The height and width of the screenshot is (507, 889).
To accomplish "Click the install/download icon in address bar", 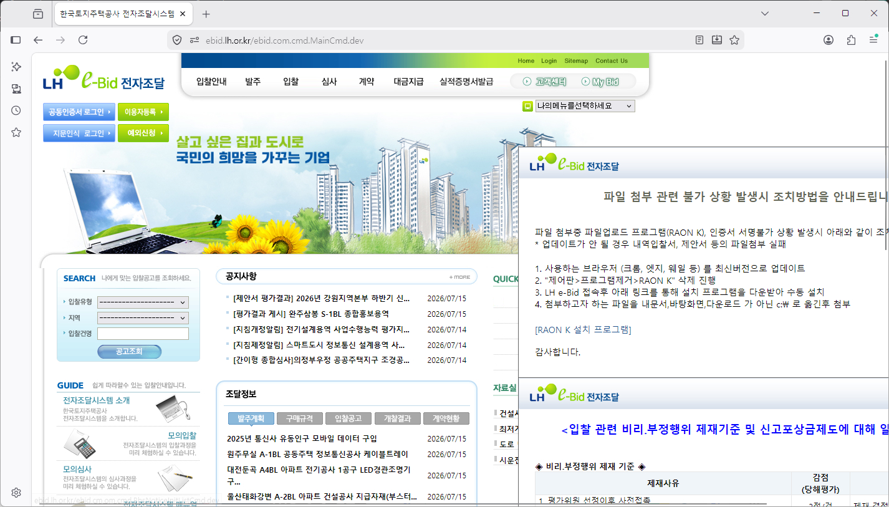I will [717, 40].
